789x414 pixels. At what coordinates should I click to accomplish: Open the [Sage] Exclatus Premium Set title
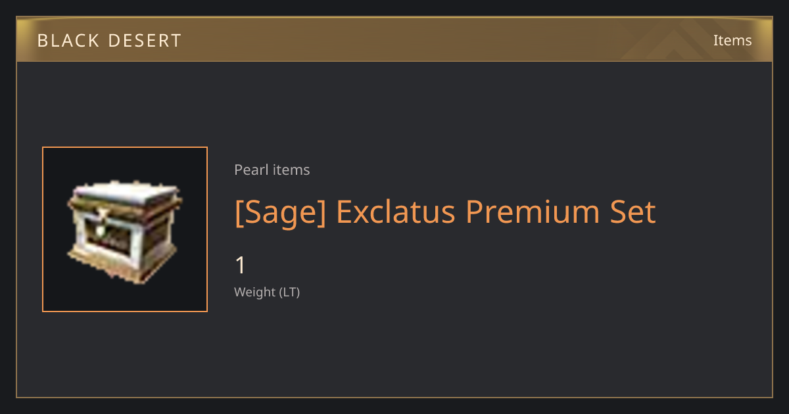[x=445, y=212]
